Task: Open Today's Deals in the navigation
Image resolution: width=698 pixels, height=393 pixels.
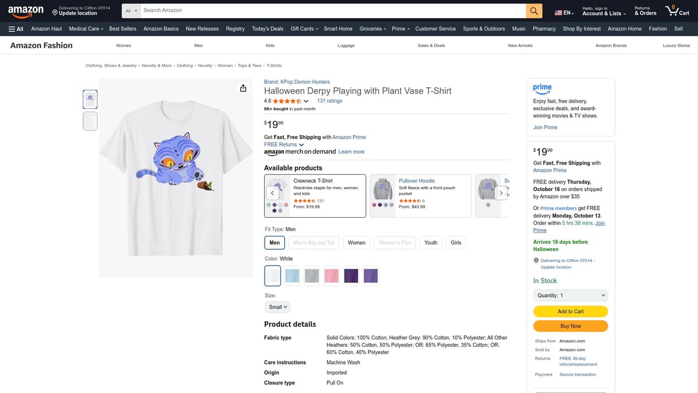Action: coord(267,29)
